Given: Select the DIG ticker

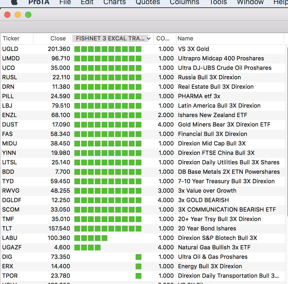Looking at the screenshot, I should [7, 257].
